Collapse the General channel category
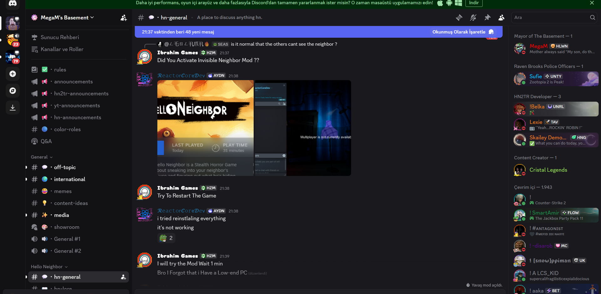The width and height of the screenshot is (601, 294). coord(42,157)
